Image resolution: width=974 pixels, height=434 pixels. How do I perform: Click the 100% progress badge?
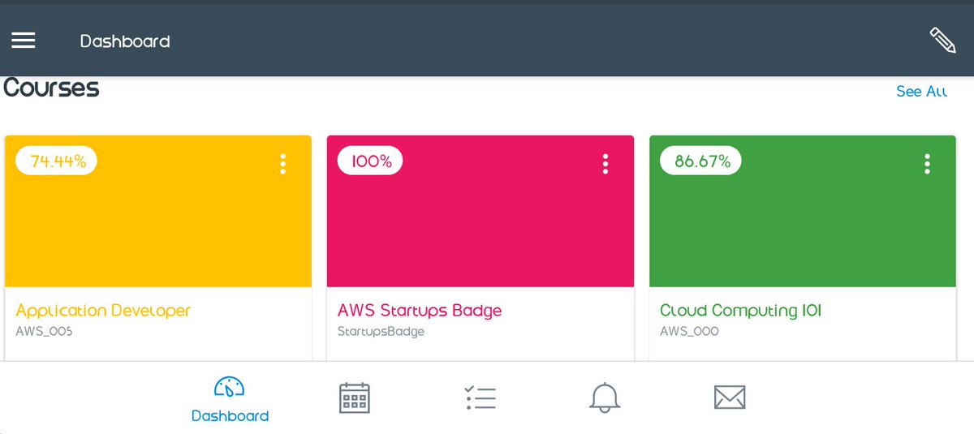371,161
